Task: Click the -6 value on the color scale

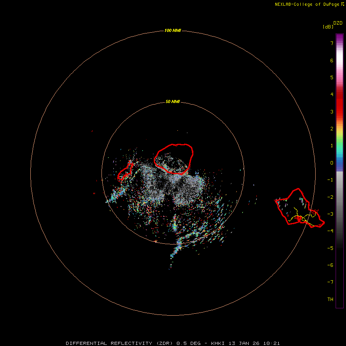Action: (330, 265)
